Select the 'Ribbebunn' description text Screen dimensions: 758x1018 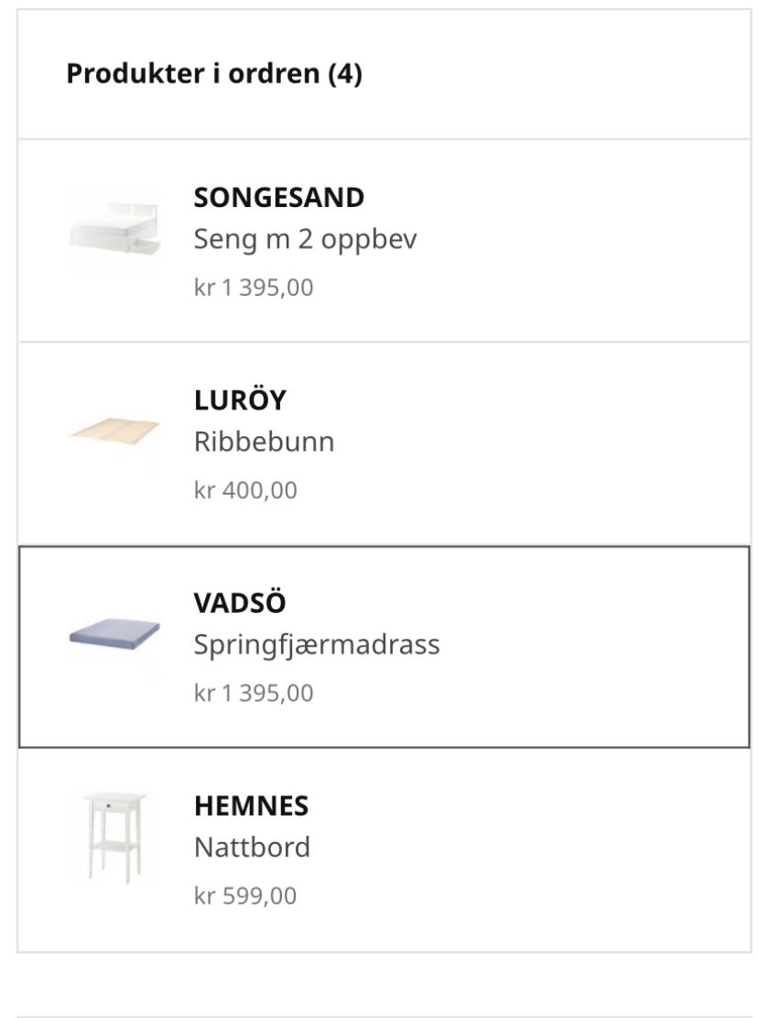tap(264, 443)
